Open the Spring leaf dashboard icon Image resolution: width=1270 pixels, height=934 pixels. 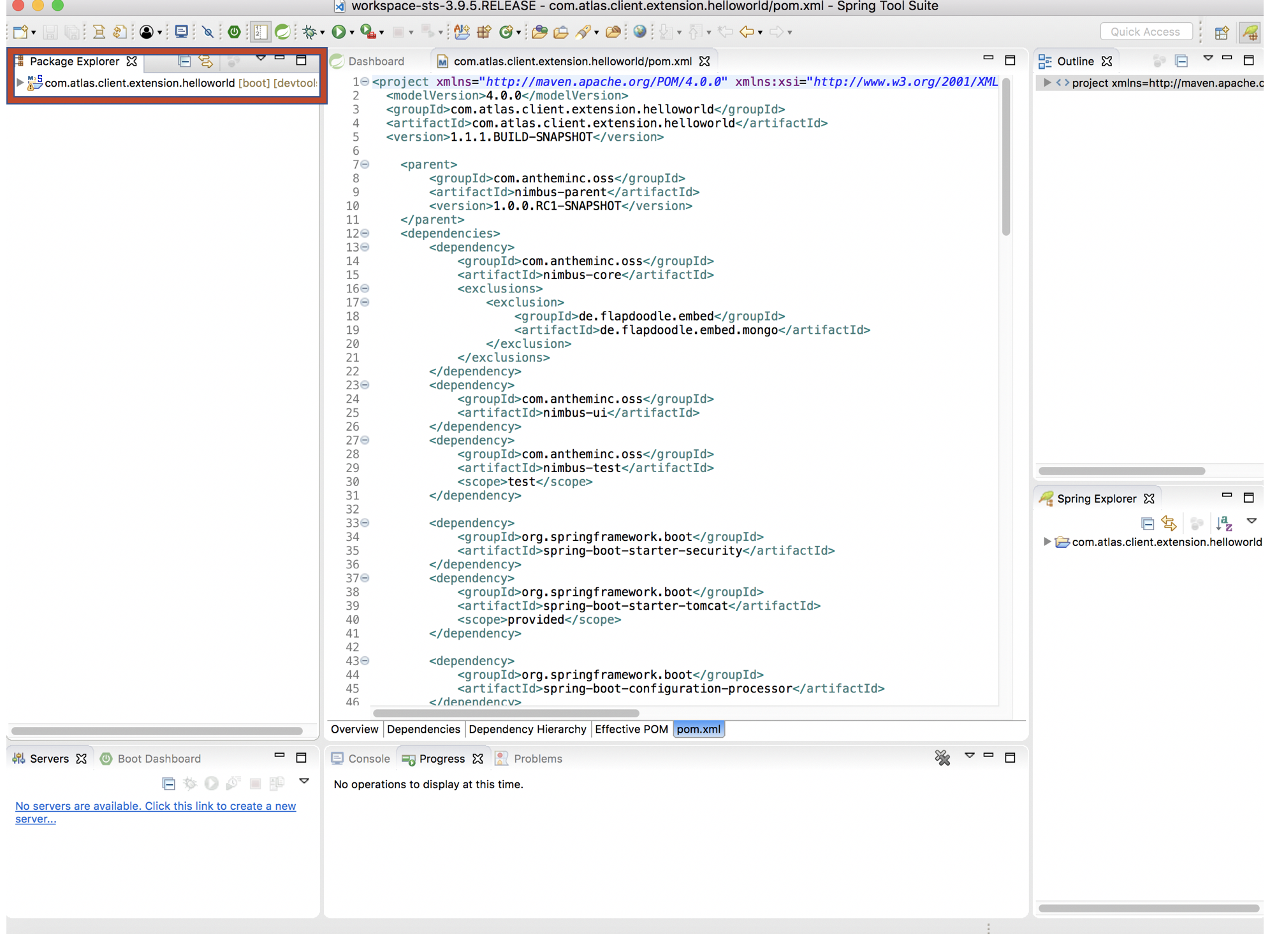[282, 32]
